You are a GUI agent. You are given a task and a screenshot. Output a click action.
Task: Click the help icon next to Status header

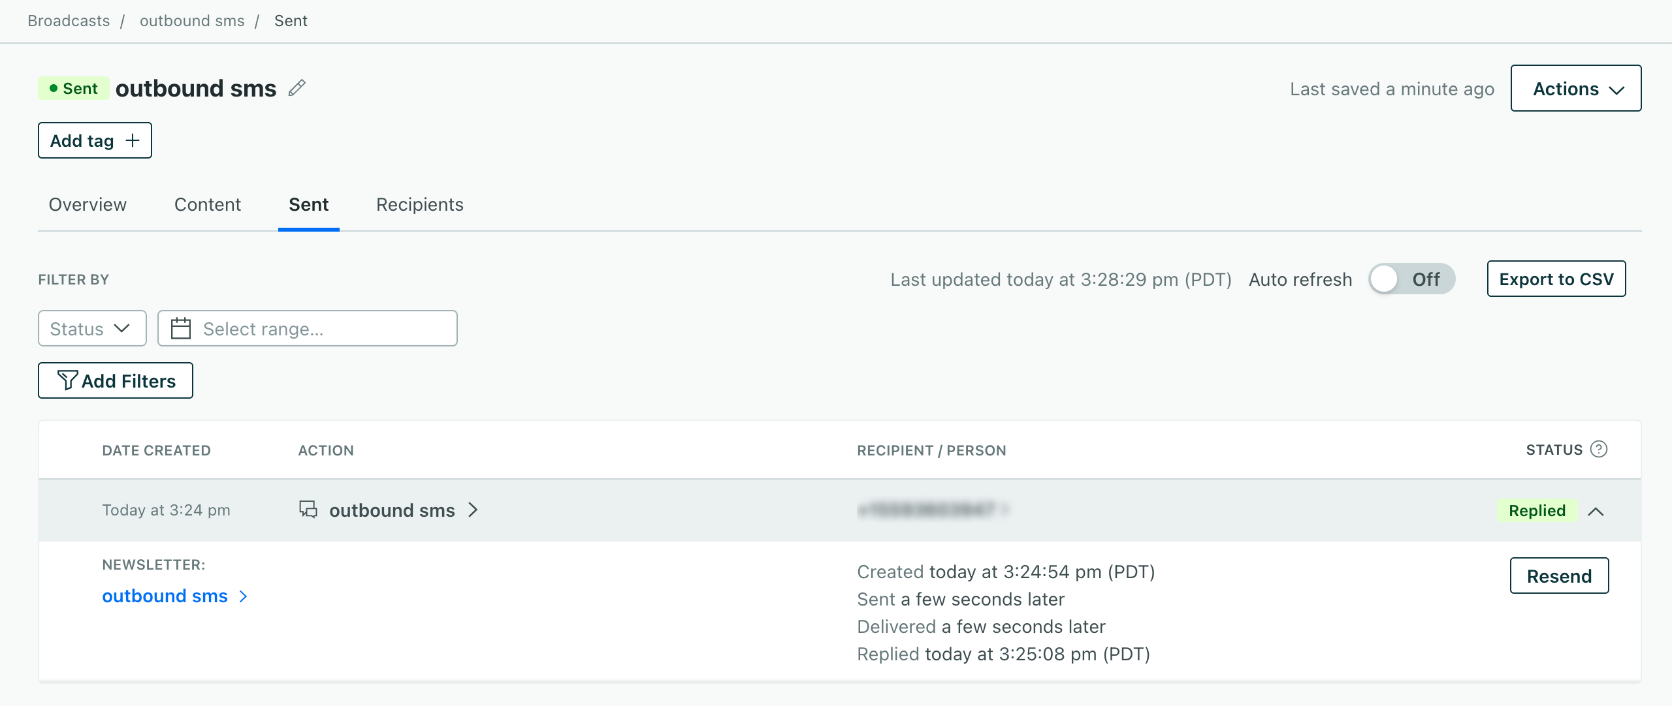[1598, 450]
